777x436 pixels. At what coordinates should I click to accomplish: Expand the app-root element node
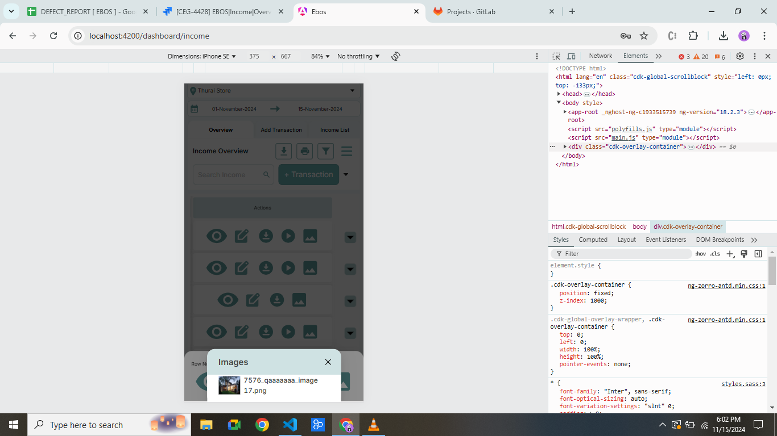(565, 112)
